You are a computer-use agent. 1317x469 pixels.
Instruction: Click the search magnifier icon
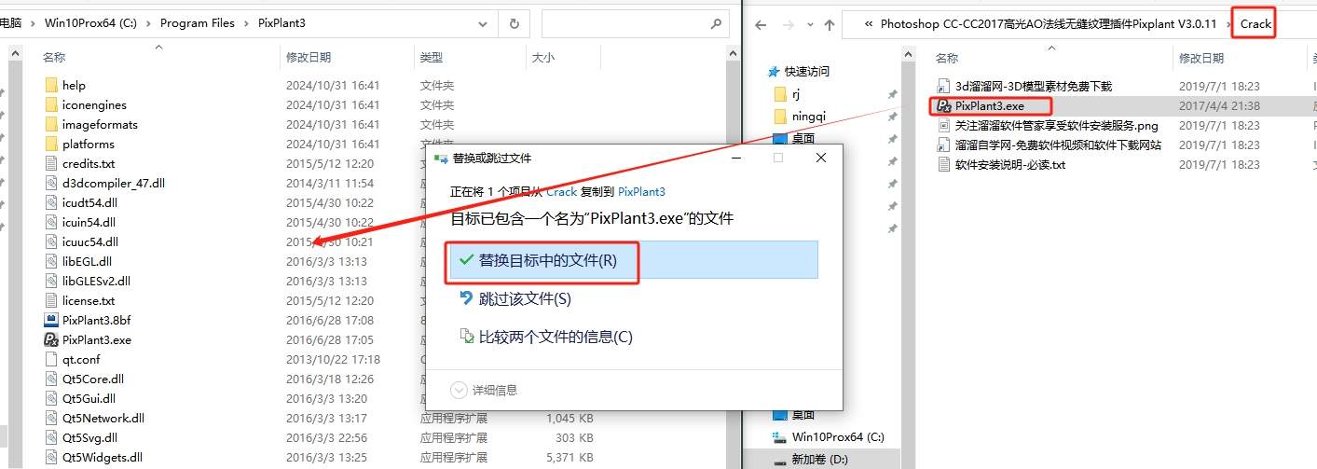tap(716, 23)
